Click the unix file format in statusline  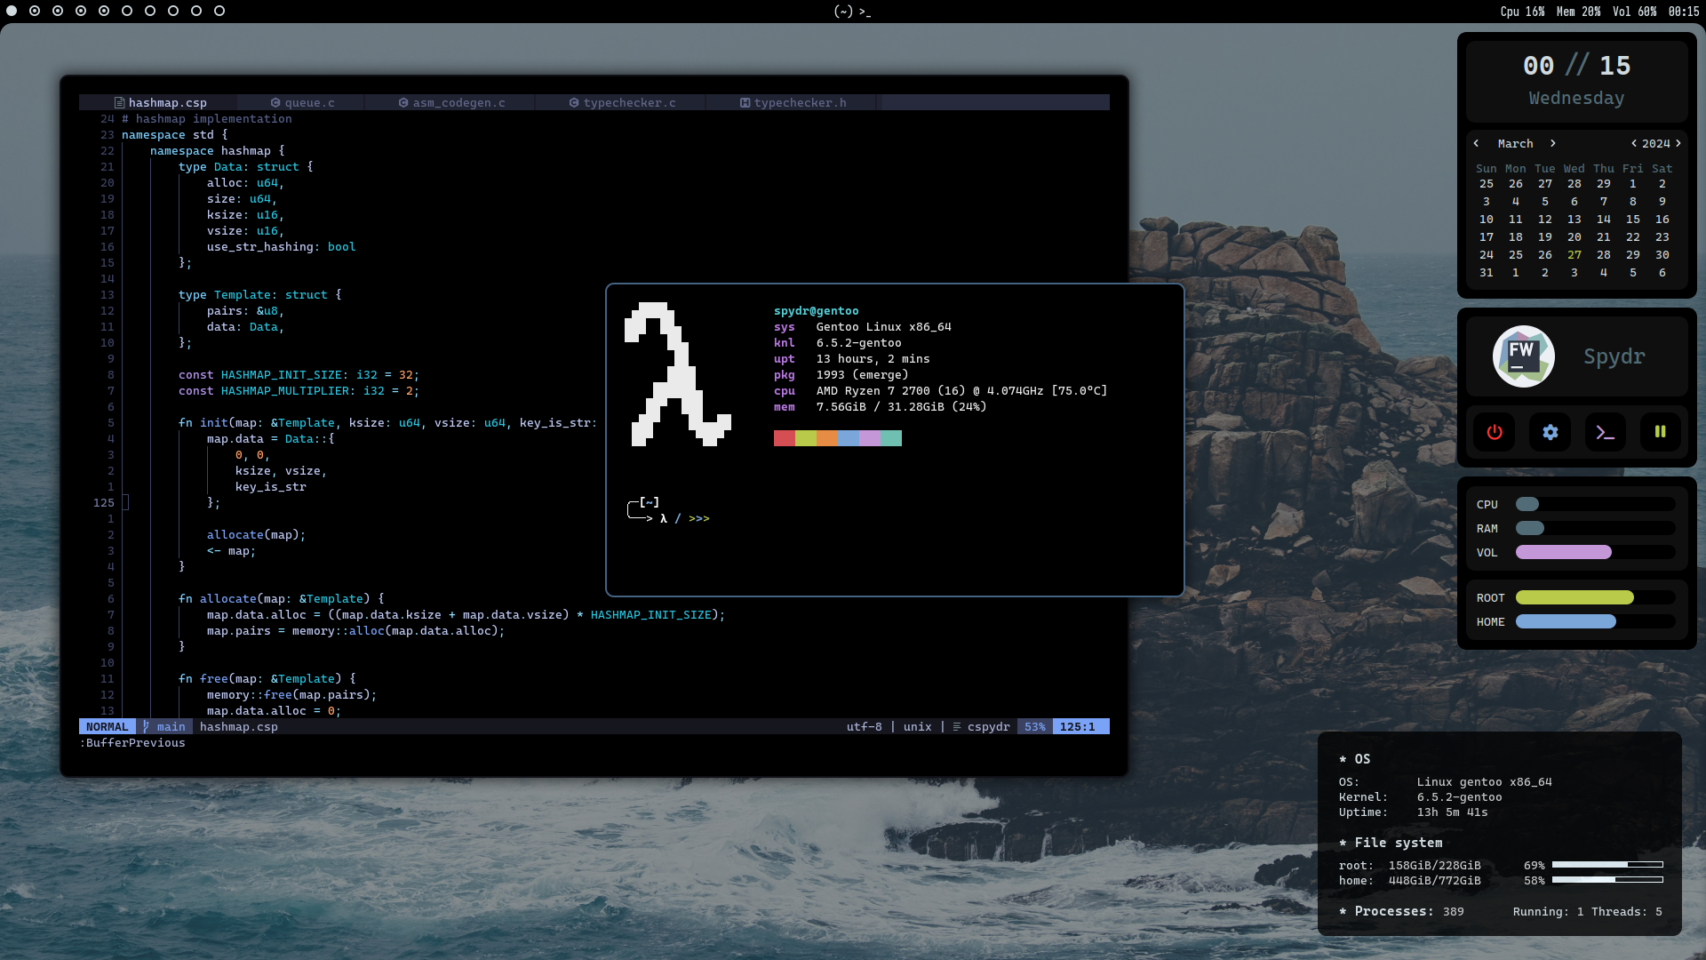tap(918, 727)
